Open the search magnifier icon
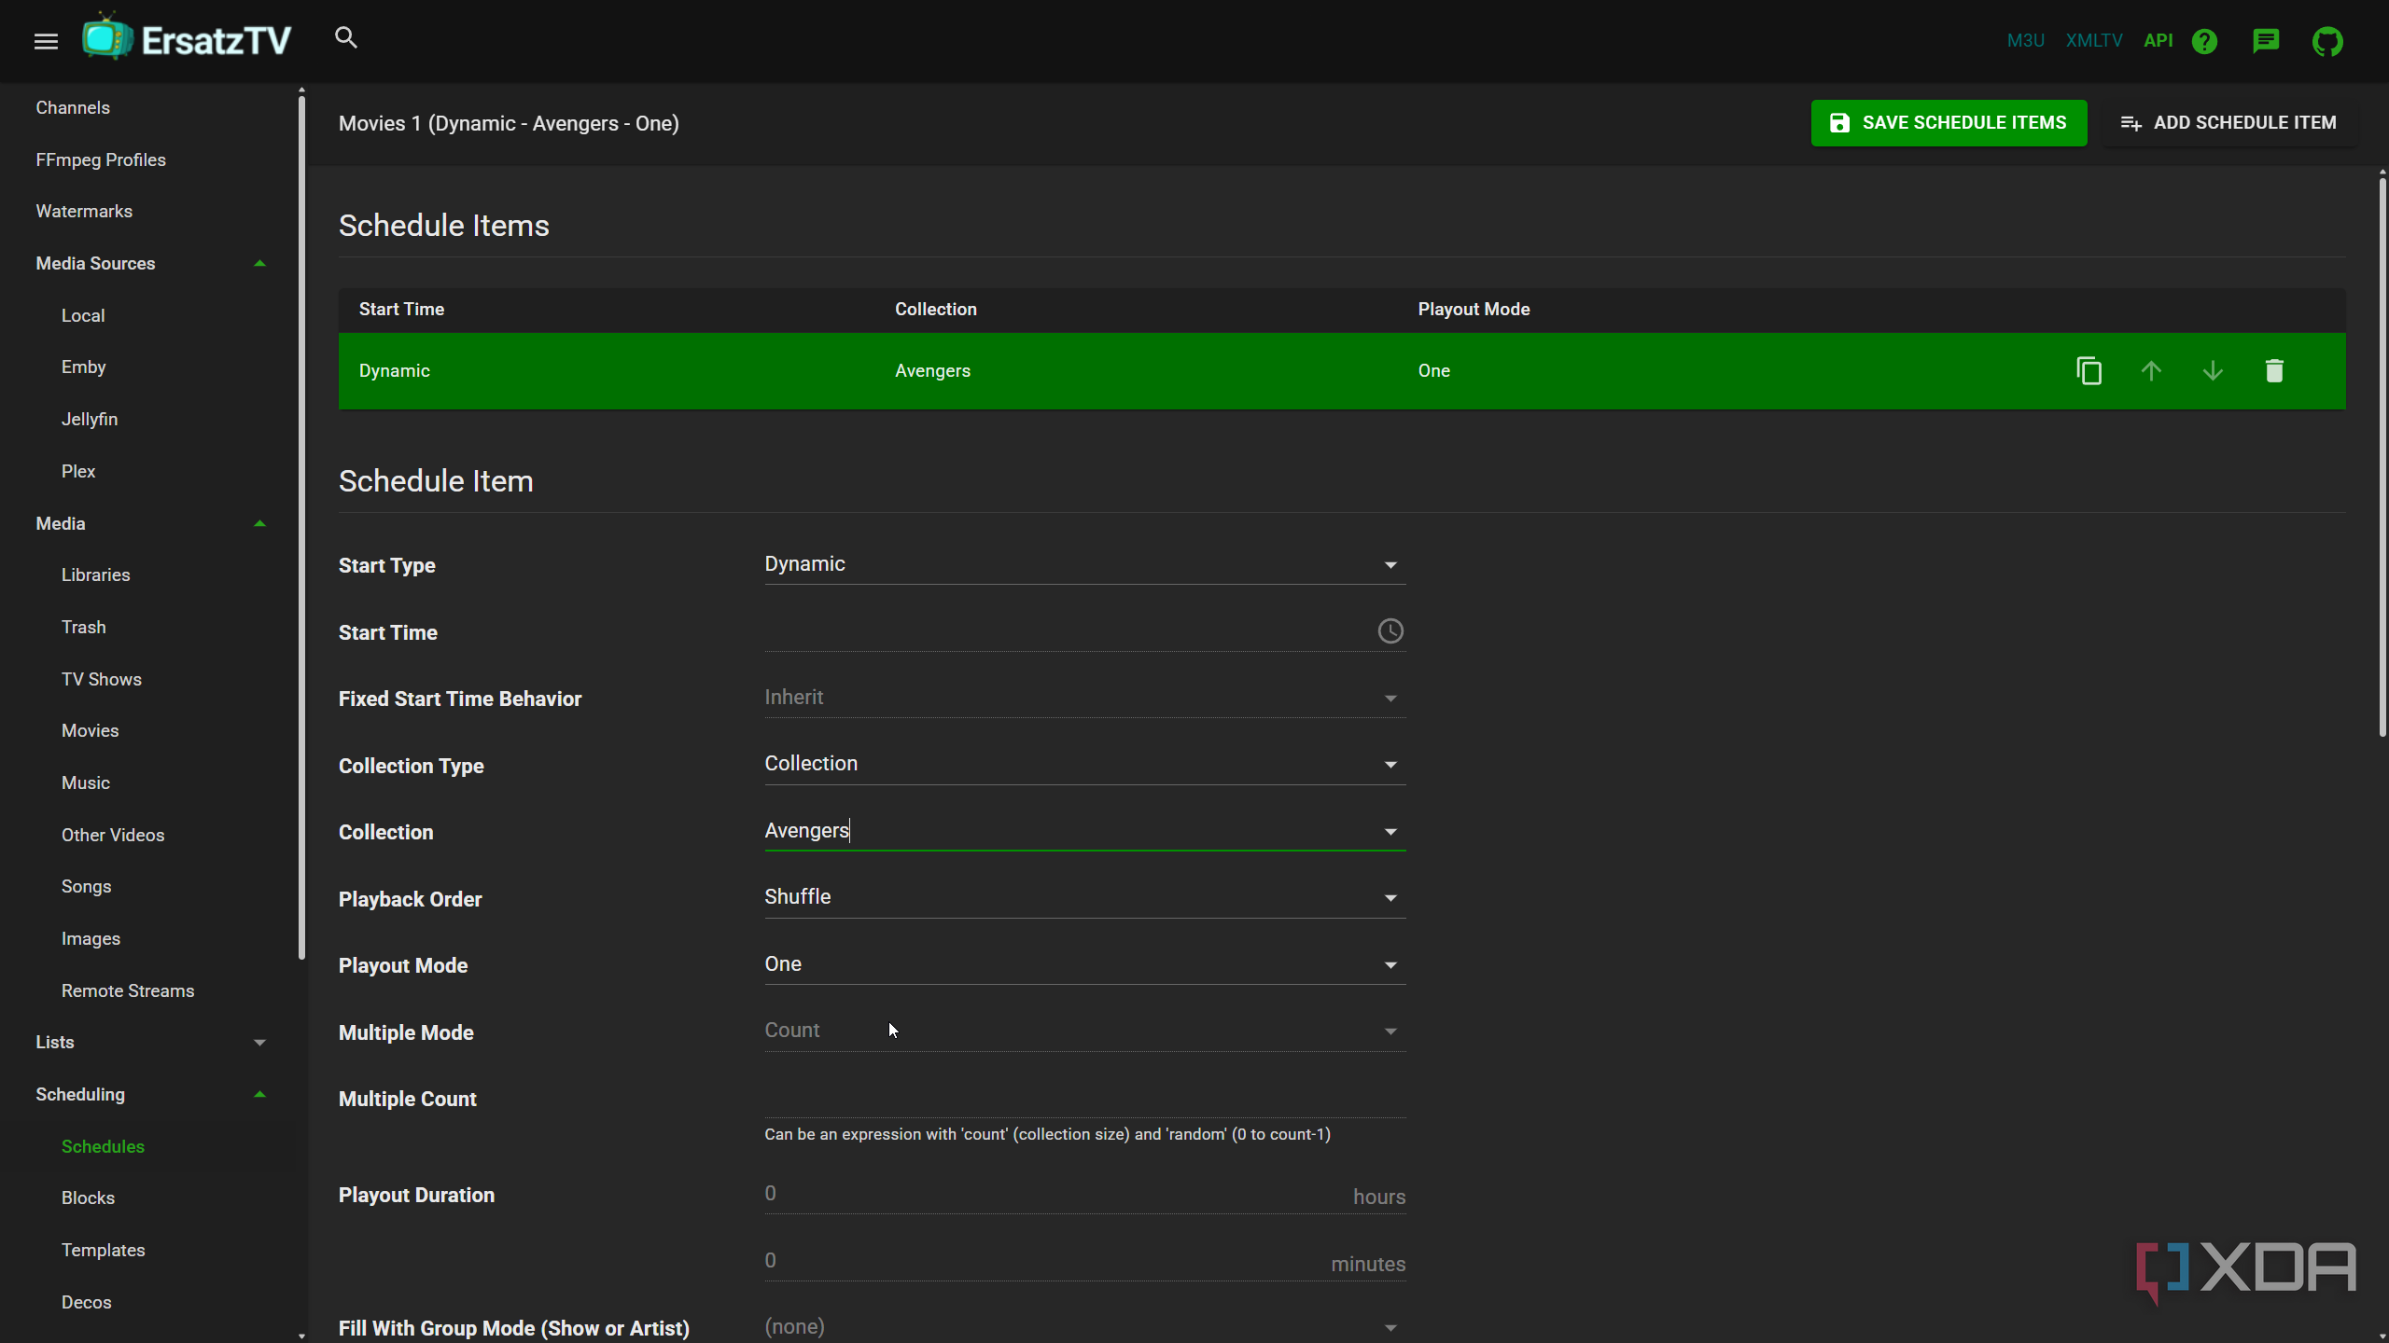 point(346,38)
